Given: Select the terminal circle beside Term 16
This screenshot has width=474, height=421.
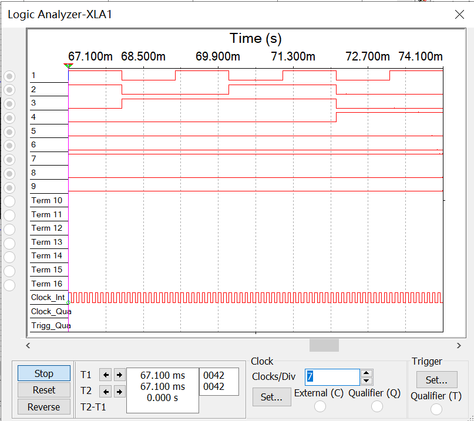Looking at the screenshot, I should click(9, 284).
